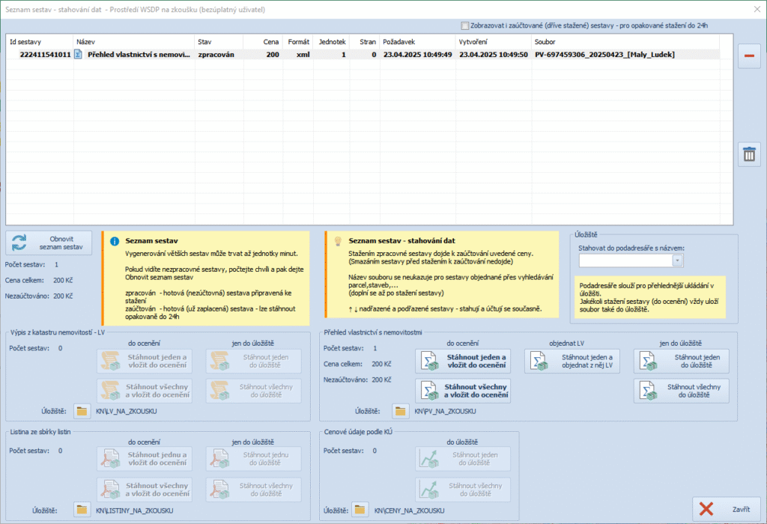Click the 'Cena' column header
767x524 pixels.
[x=263, y=42]
